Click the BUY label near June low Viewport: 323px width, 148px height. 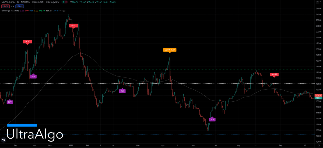point(212,119)
